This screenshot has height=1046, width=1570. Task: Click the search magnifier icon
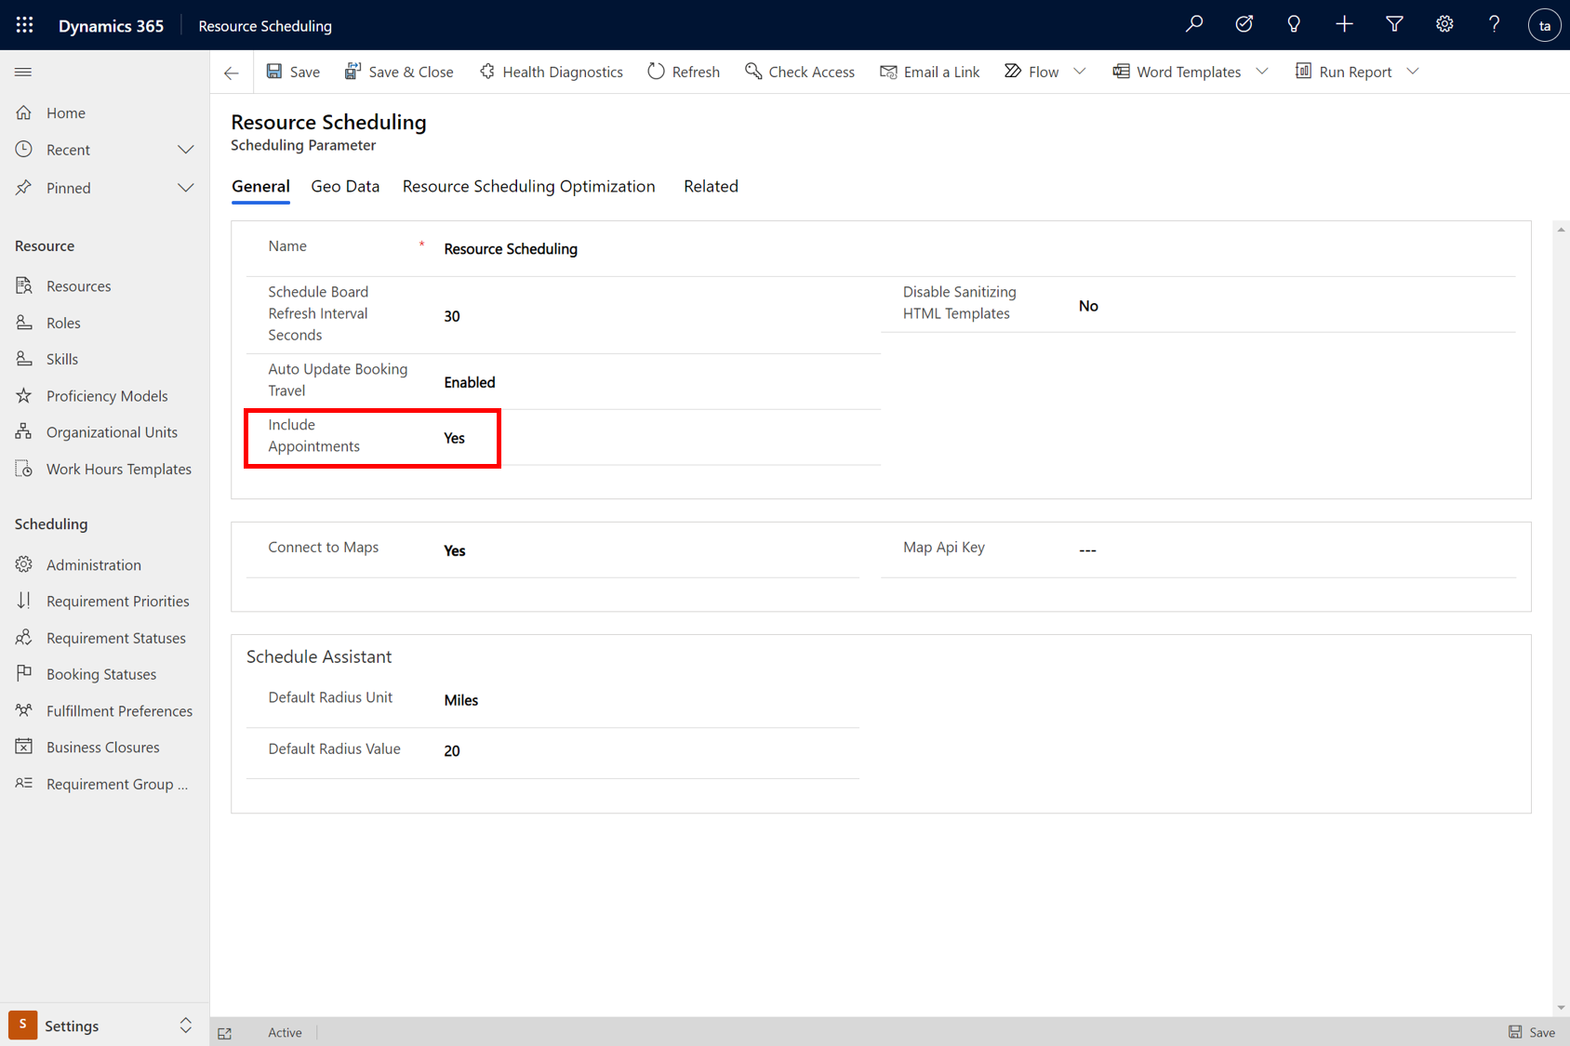click(1194, 25)
